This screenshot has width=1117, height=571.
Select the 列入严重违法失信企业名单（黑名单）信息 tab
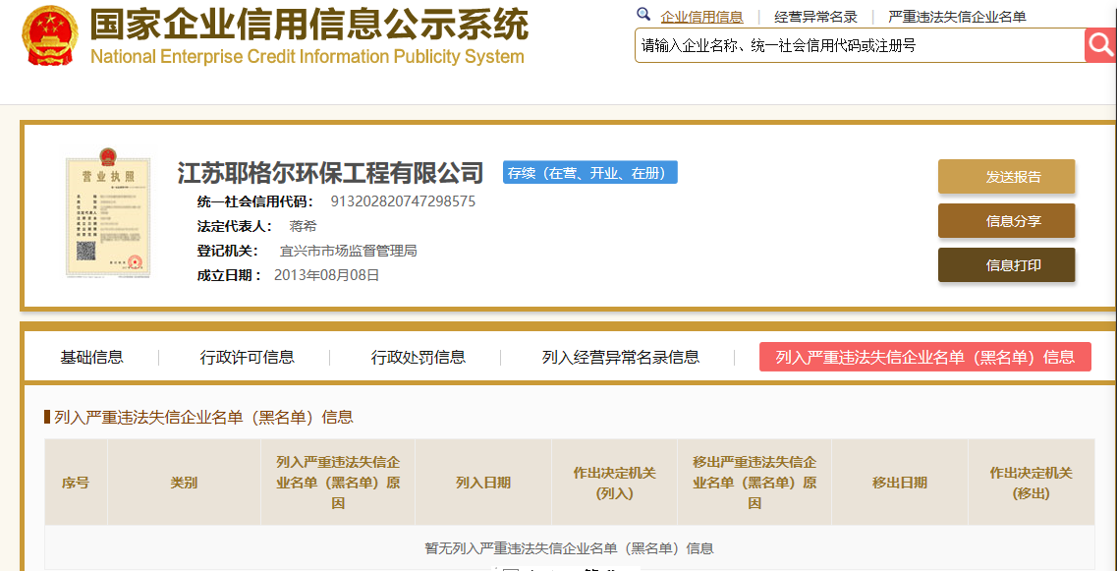925,357
